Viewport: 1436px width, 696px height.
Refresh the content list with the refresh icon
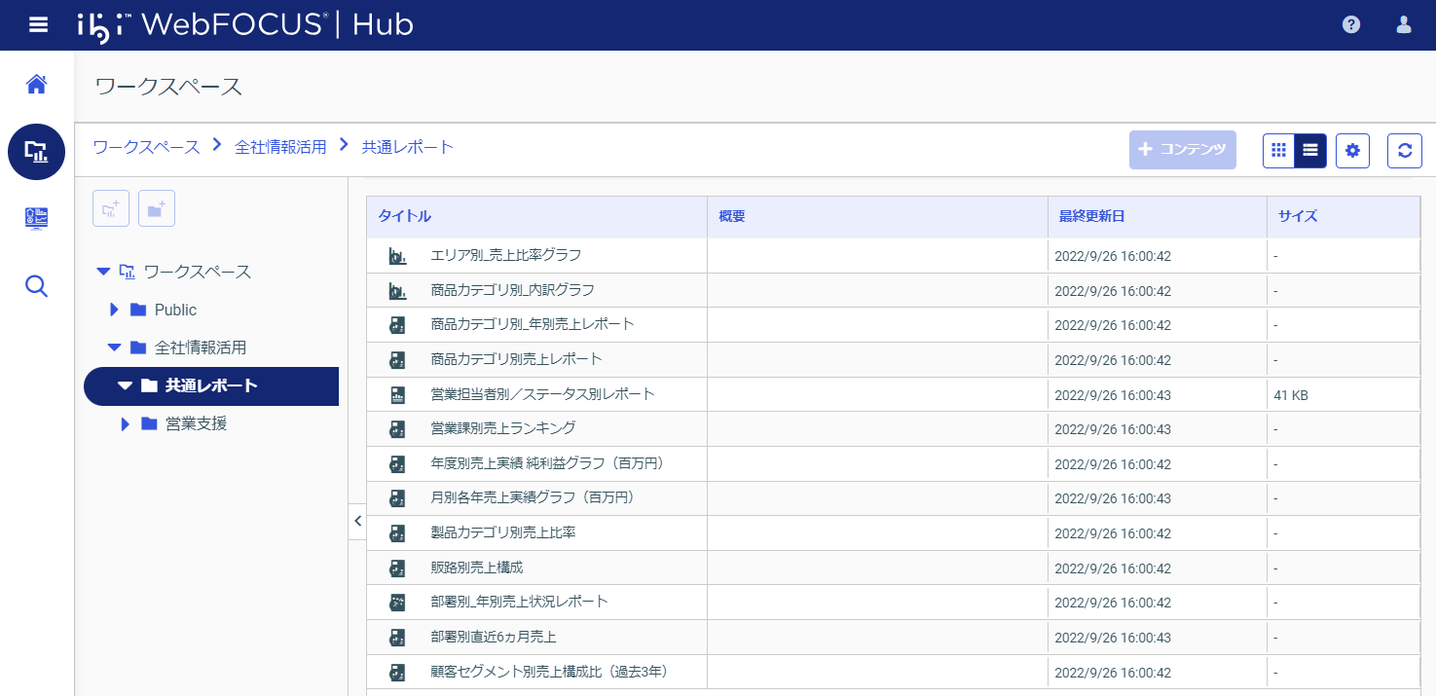coord(1404,151)
